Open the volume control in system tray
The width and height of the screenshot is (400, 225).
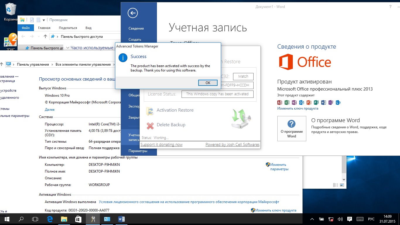[x=340, y=219]
